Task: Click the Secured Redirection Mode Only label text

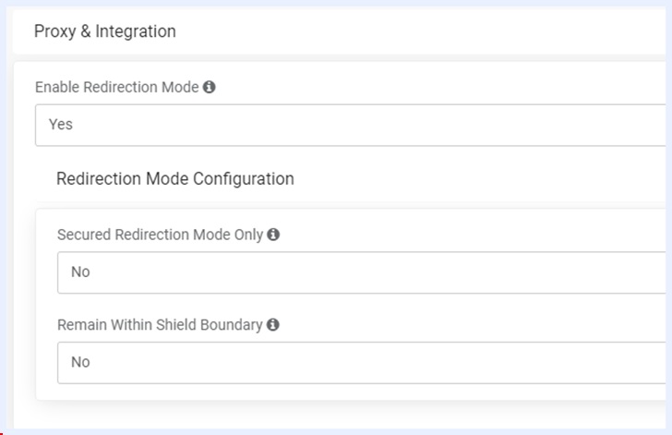Action: (161, 236)
